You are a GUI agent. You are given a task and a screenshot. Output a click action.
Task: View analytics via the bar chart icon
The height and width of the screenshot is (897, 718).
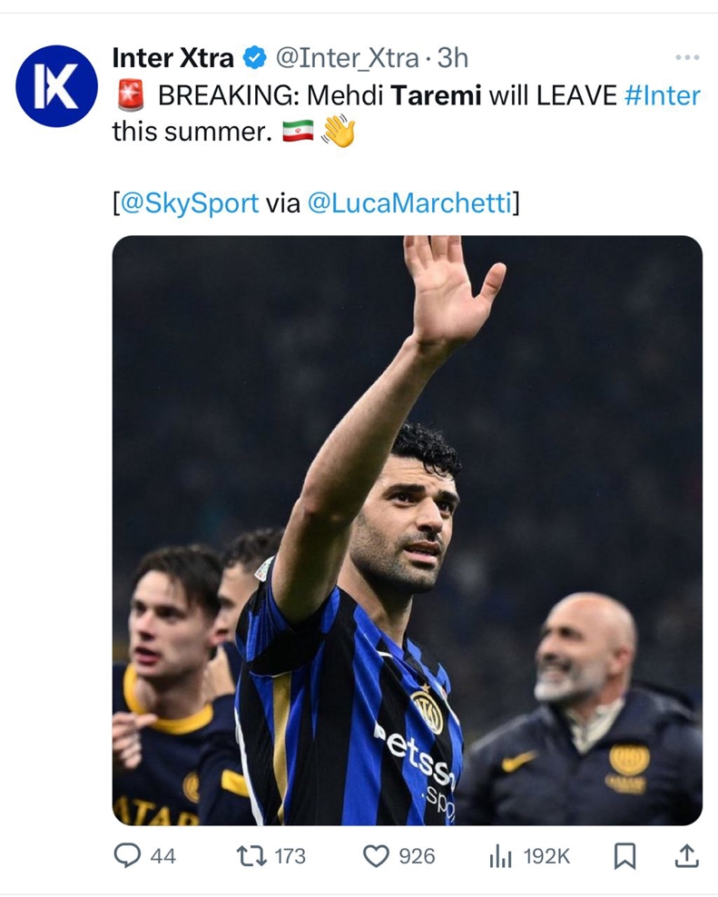point(501,855)
